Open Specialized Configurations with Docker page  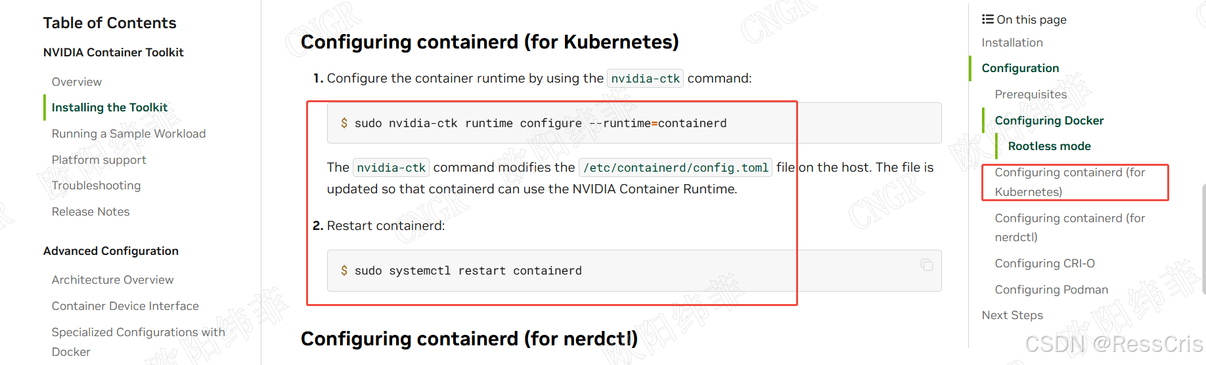point(139,342)
